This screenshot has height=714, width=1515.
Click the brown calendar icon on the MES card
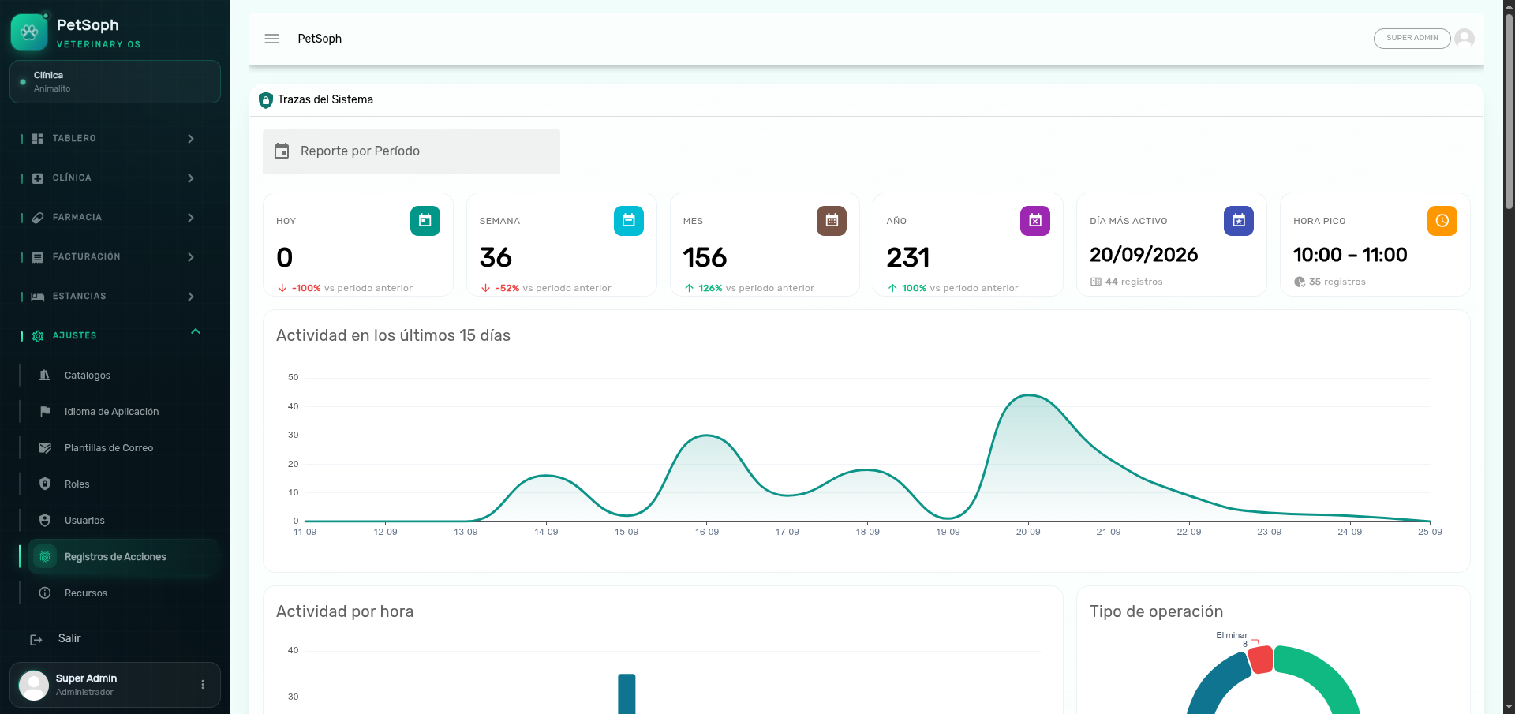[832, 221]
